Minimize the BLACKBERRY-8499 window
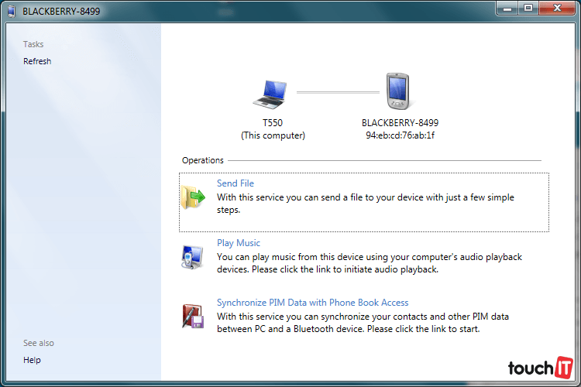The width and height of the screenshot is (581, 387). [508, 8]
